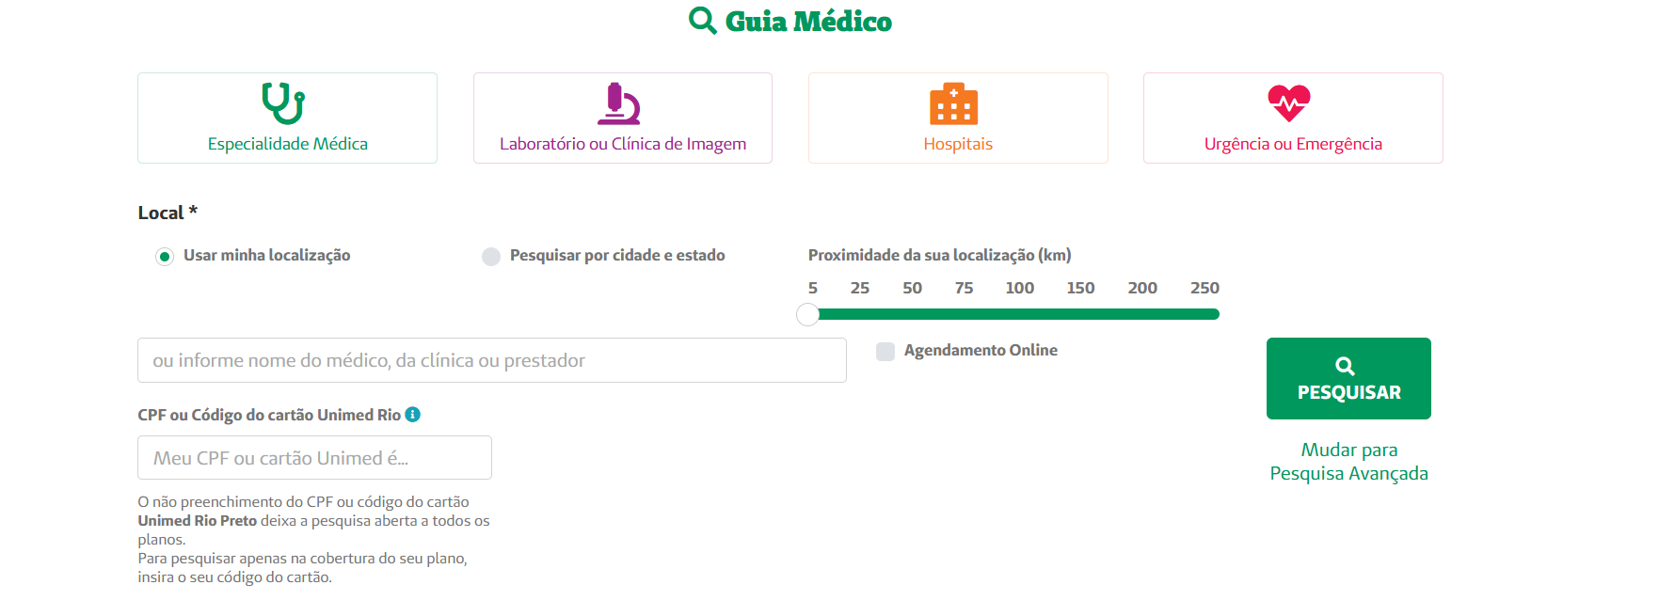This screenshot has width=1659, height=616.
Task: Focus the doctor or clinic name field
Action: pos(491,360)
